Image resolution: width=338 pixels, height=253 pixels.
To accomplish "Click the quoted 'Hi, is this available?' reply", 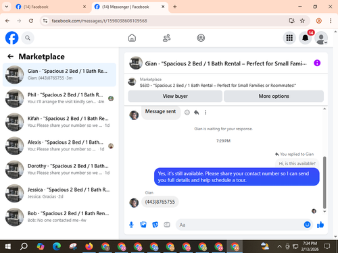I will [x=297, y=163].
